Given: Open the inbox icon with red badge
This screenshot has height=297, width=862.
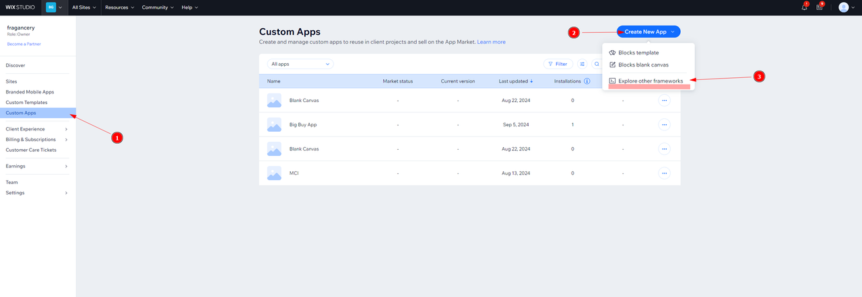Looking at the screenshot, I should [820, 7].
